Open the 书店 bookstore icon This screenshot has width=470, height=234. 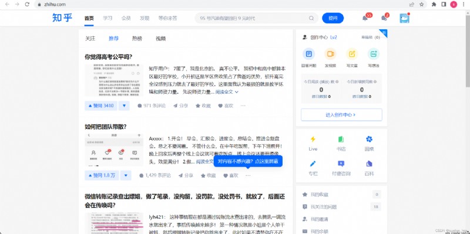click(x=341, y=139)
